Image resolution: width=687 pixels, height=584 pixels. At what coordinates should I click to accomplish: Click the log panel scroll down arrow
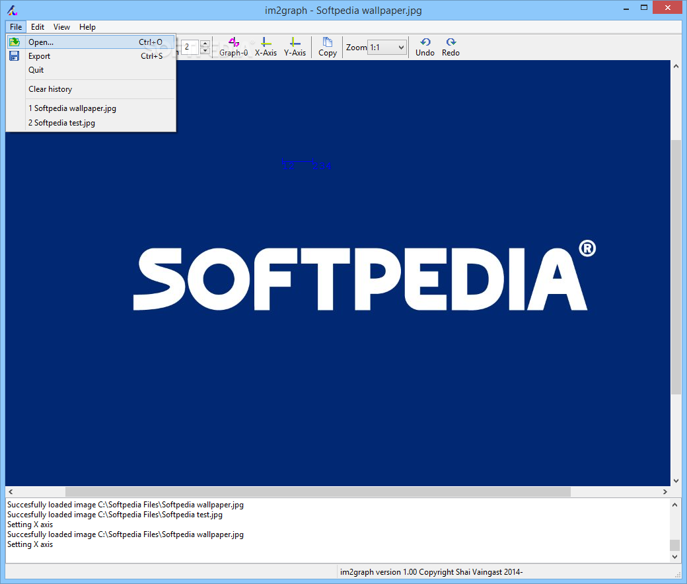click(x=674, y=556)
